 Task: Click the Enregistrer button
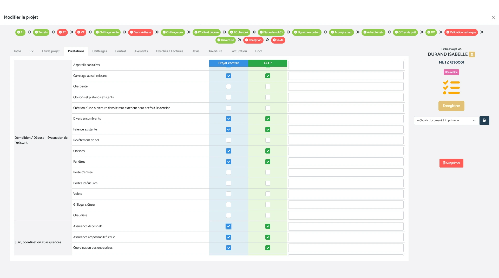tap(451, 106)
